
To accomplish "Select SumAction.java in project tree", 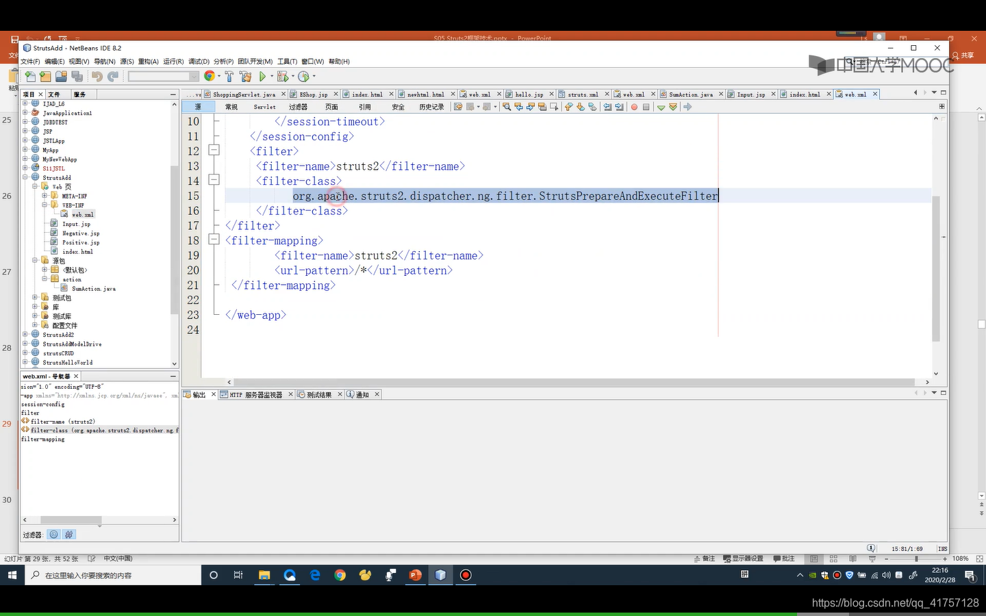I will (x=94, y=289).
